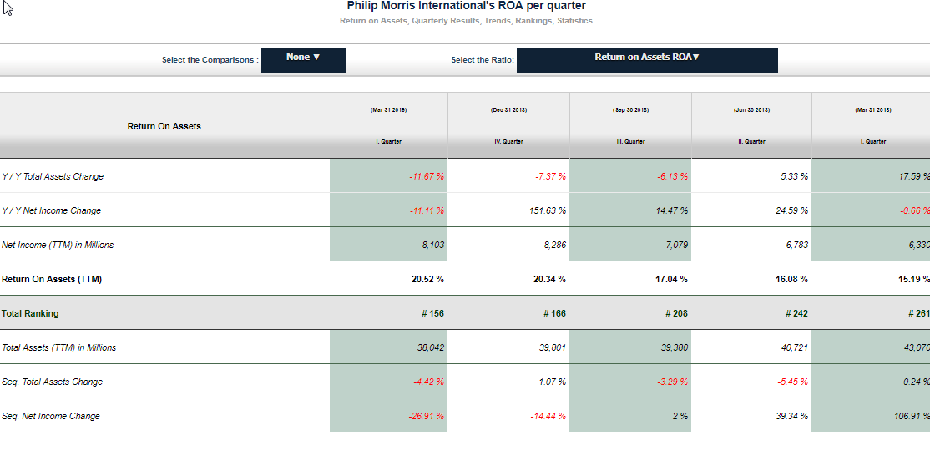Click the 151.63 % net income change cell
This screenshot has height=461, width=930.
click(x=548, y=211)
